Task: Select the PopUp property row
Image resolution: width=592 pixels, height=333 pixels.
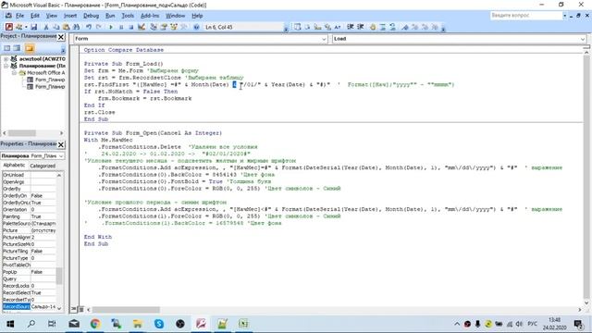Action: 29,272
